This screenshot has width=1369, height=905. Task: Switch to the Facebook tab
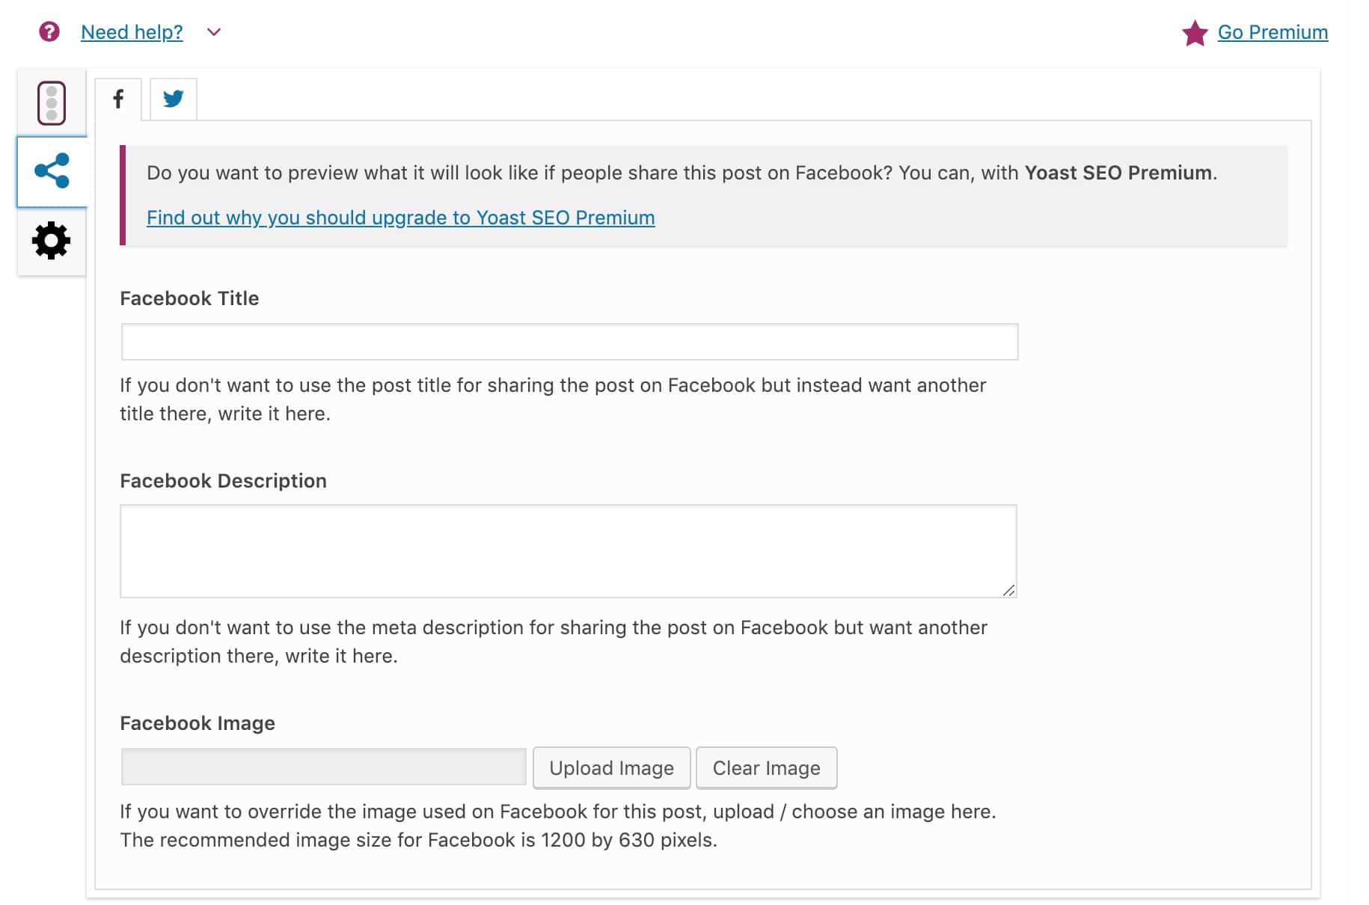[x=118, y=99]
